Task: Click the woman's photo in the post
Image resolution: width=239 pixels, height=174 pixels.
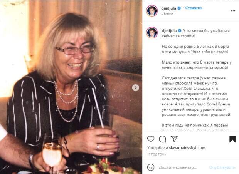Action: 71,87
